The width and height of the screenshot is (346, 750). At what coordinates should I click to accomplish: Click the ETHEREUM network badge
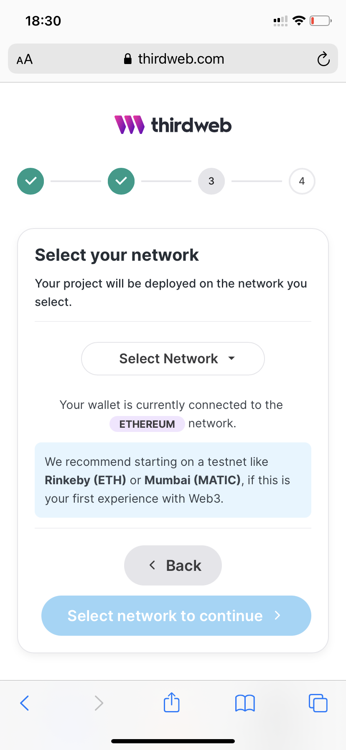coord(147,424)
